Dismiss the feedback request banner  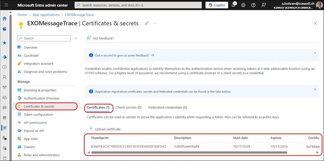click(x=315, y=53)
